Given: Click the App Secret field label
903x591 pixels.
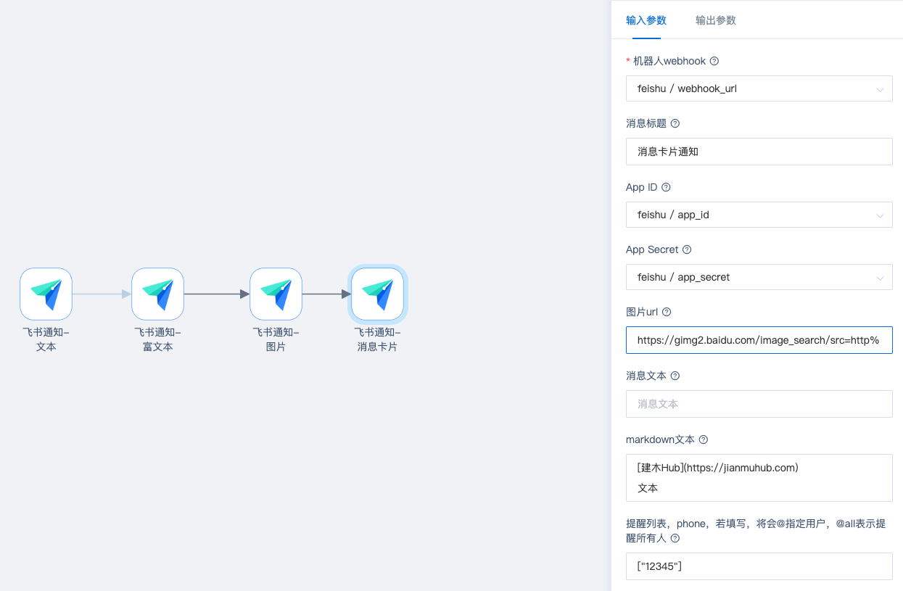Looking at the screenshot, I should (652, 249).
